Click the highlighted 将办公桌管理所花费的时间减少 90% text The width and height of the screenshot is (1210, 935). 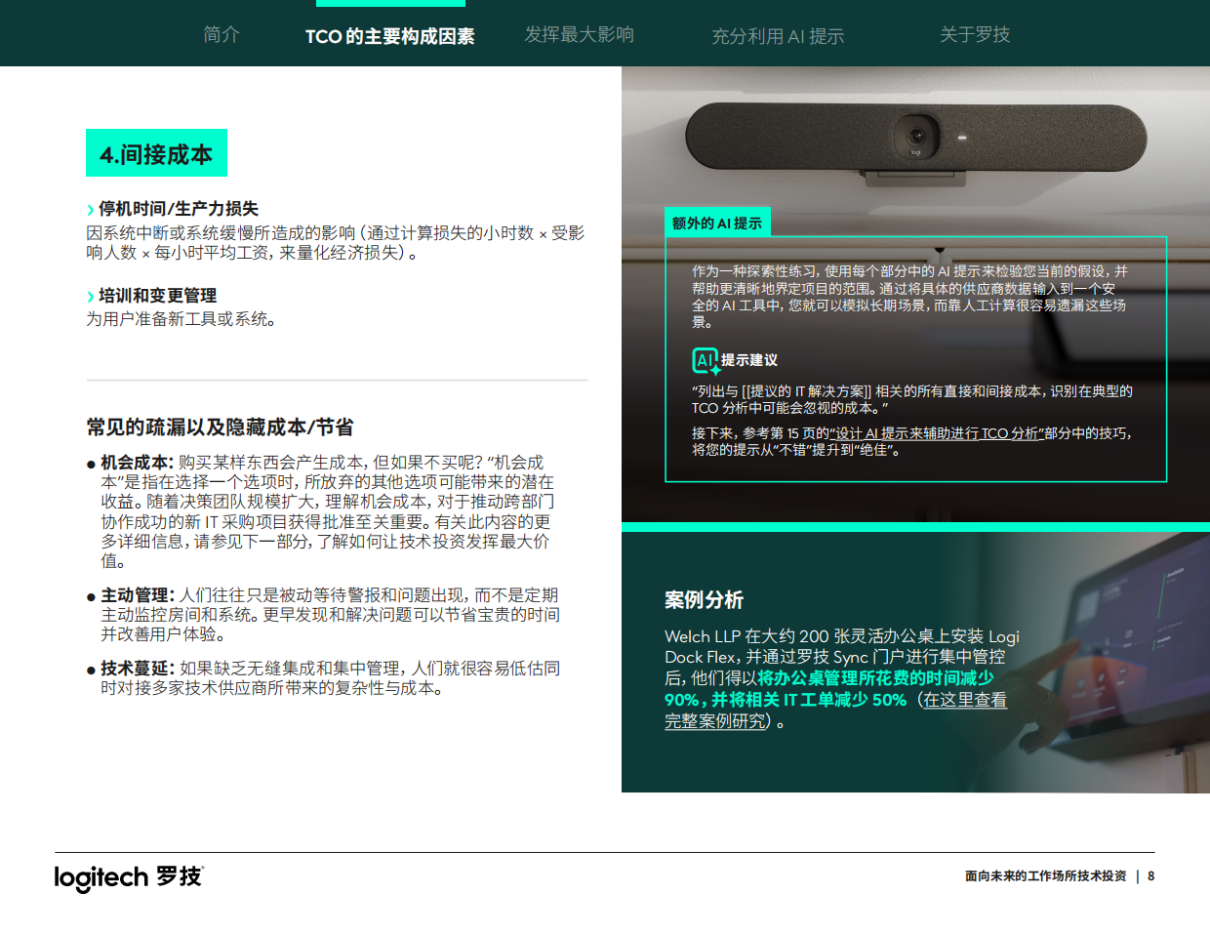click(x=829, y=688)
